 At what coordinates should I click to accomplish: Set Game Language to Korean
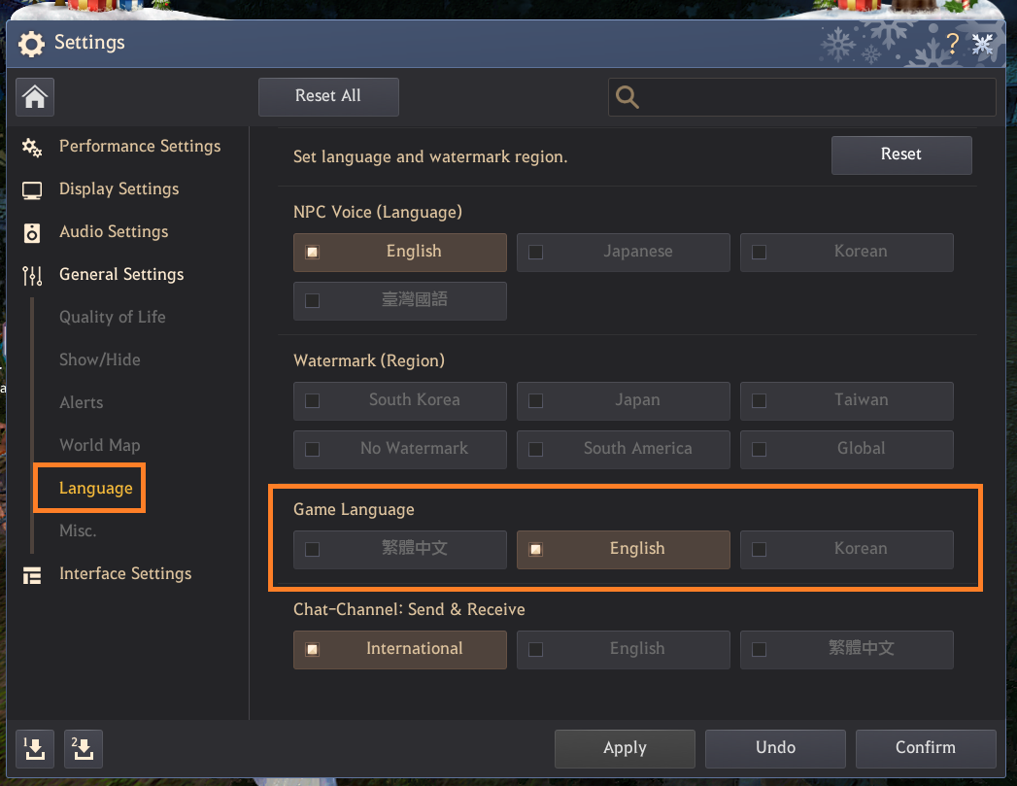click(846, 549)
